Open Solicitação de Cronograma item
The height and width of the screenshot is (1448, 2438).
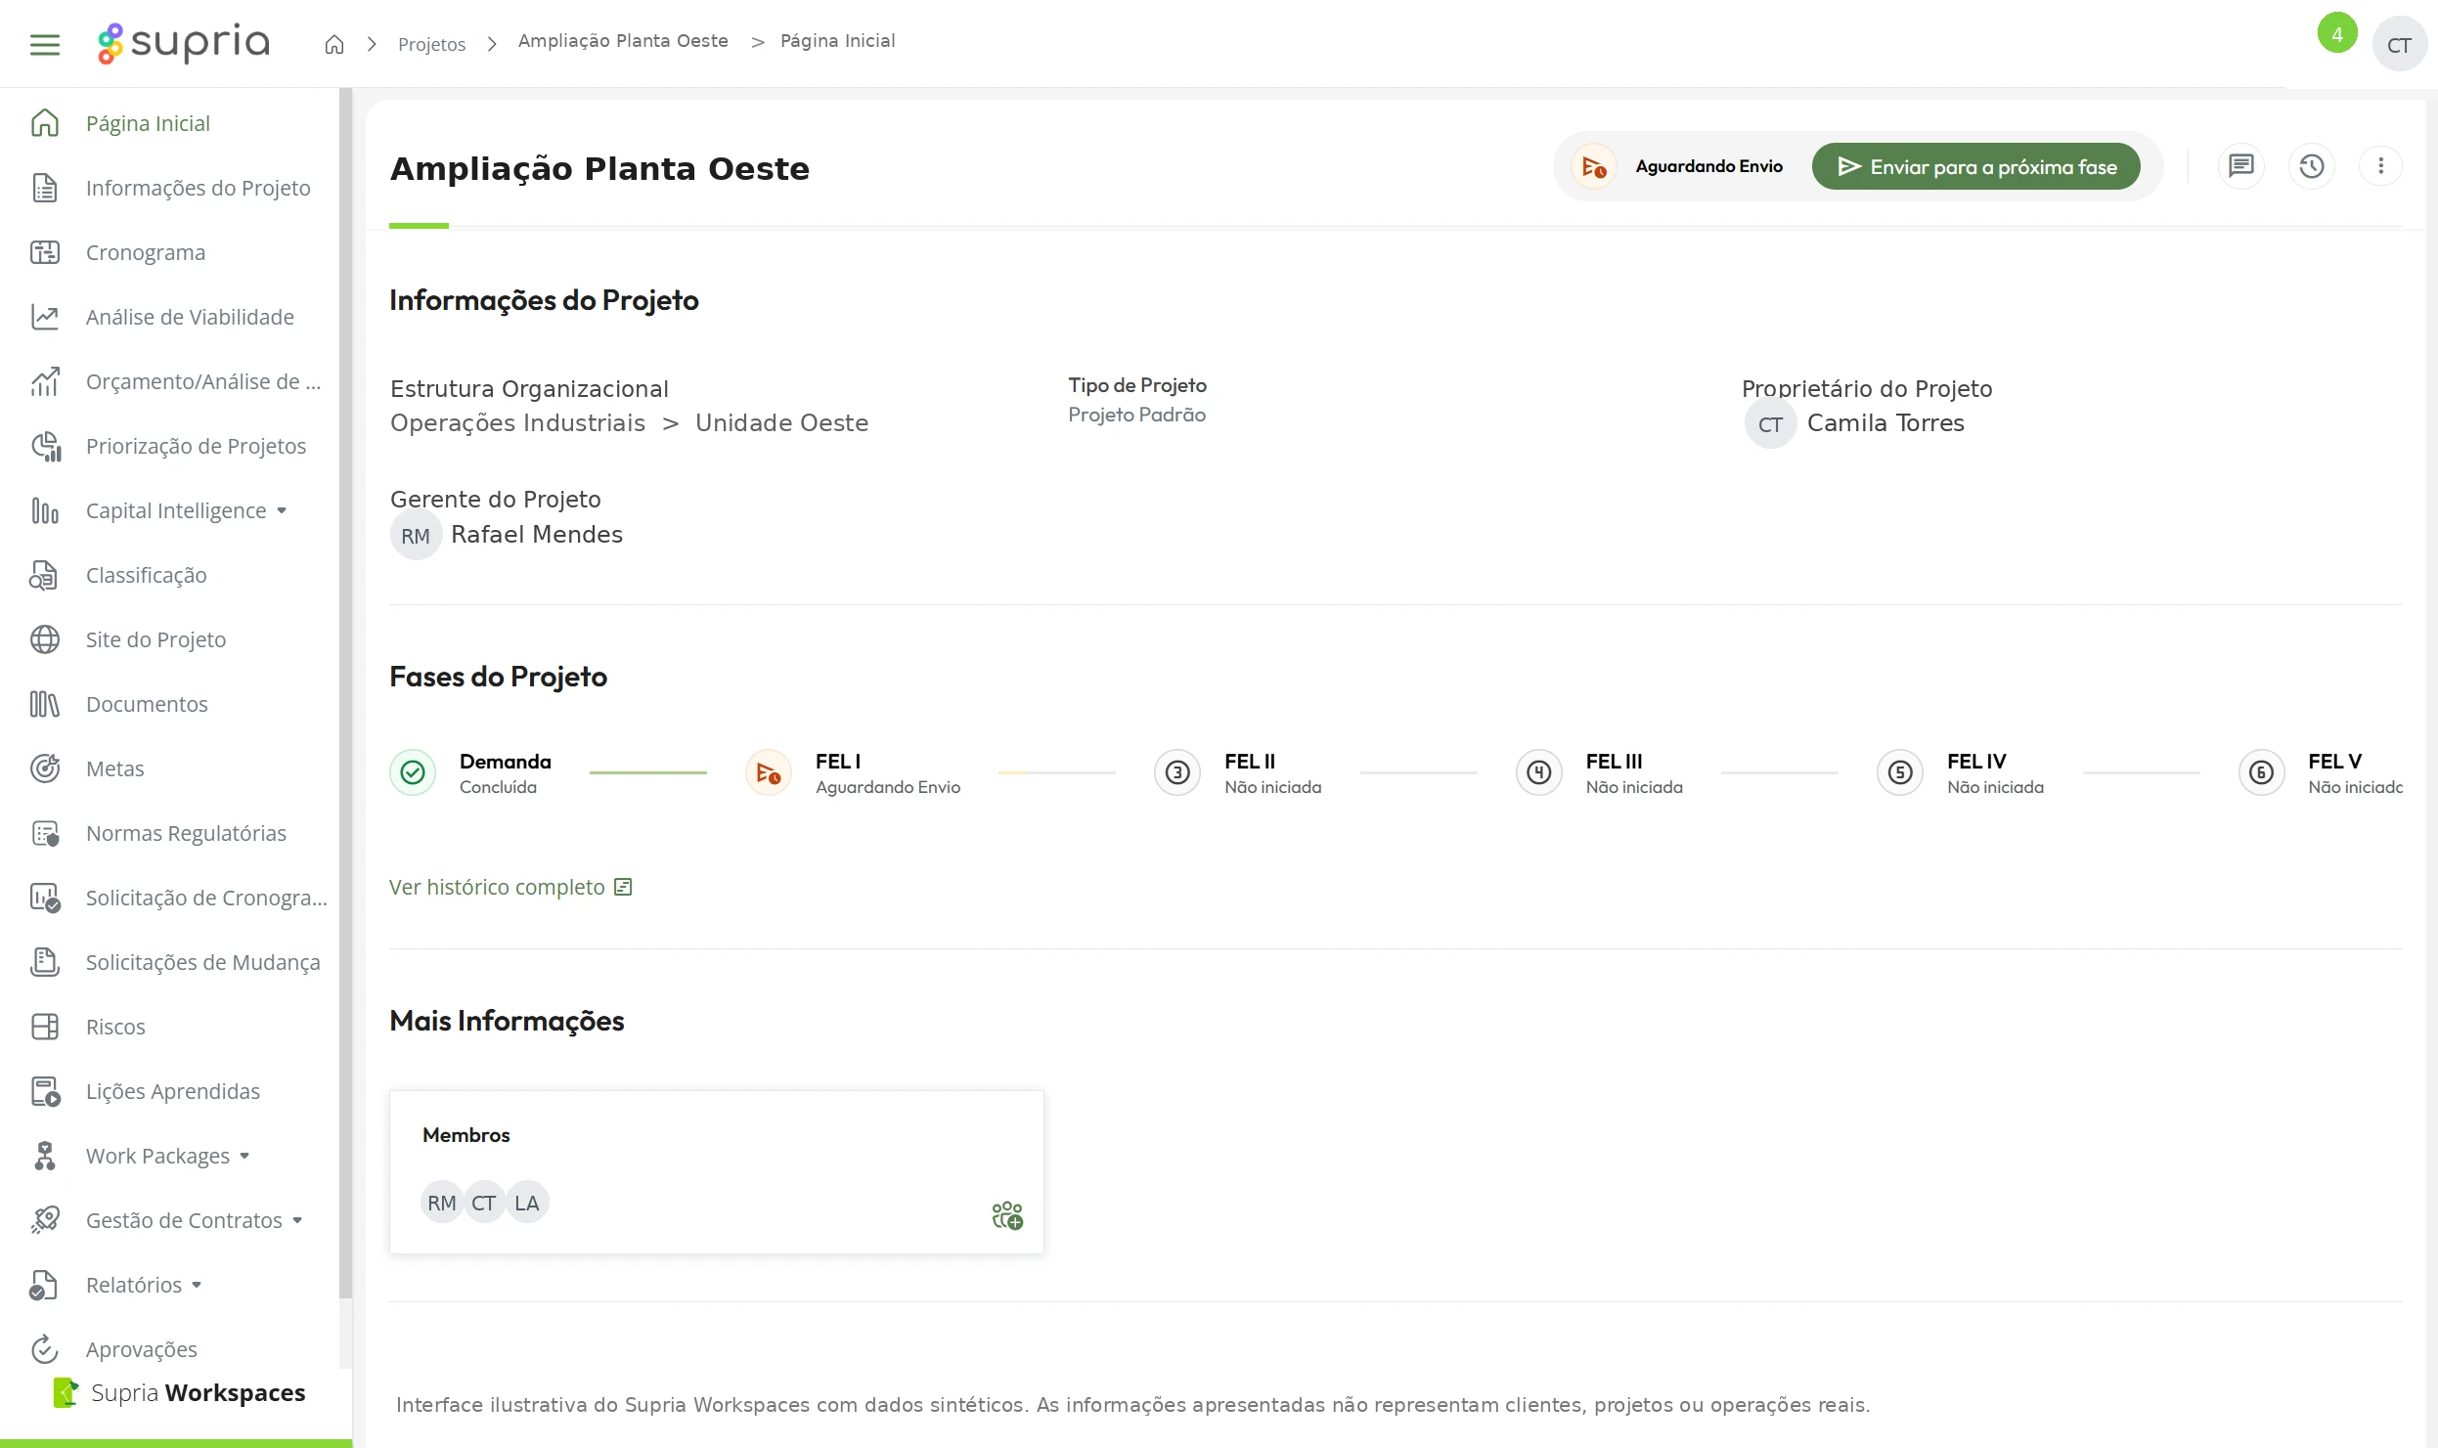(x=170, y=898)
